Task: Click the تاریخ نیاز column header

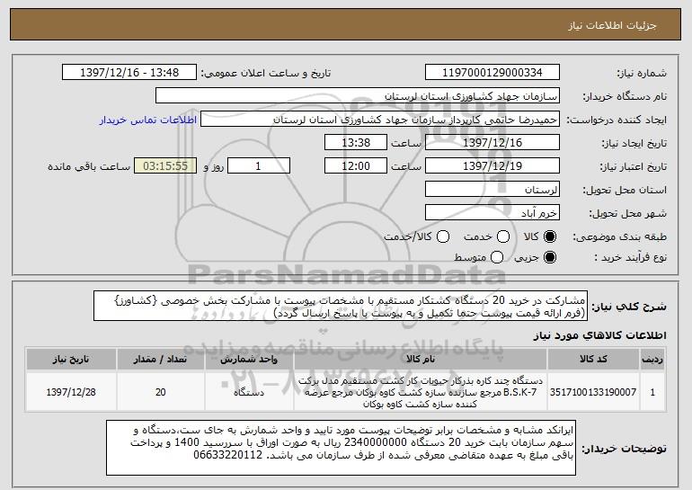Action: coord(71,360)
